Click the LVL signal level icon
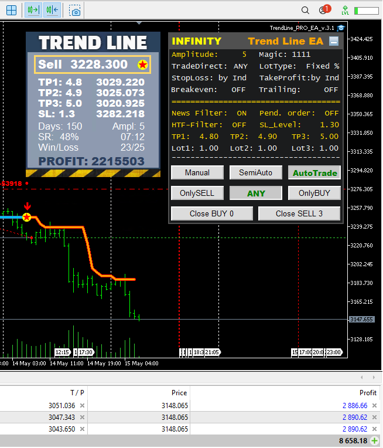 point(345,10)
